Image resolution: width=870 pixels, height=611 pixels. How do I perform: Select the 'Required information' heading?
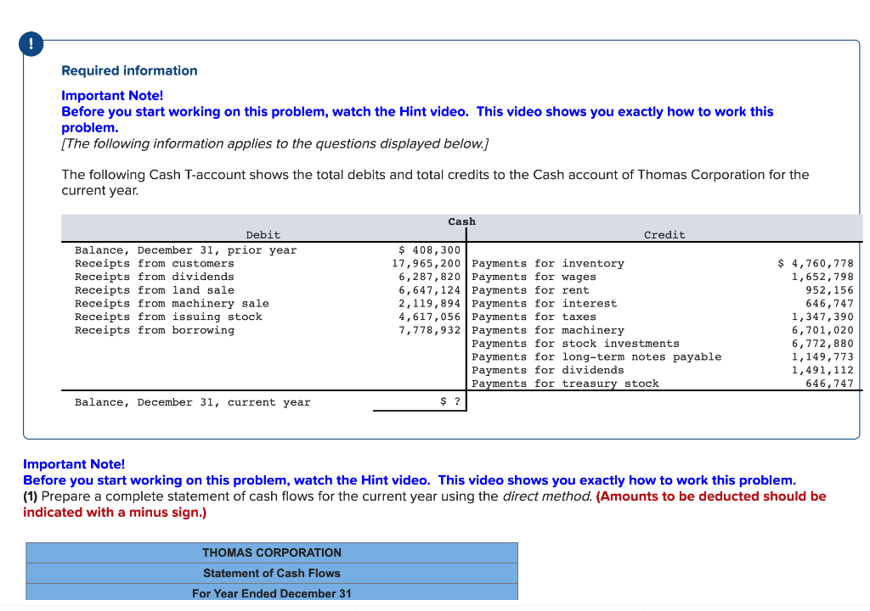click(129, 70)
